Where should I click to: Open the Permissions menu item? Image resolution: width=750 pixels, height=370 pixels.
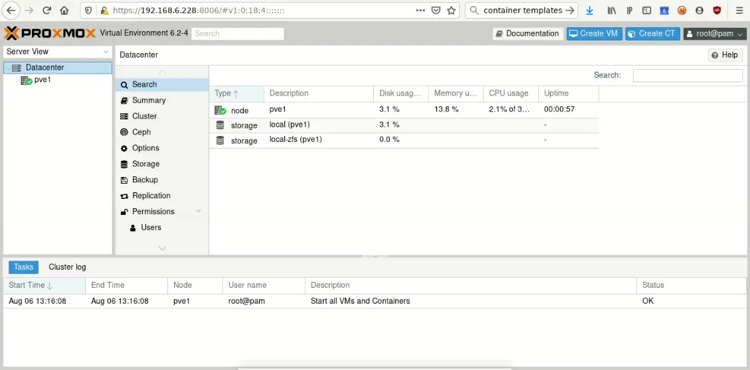tap(162, 212)
